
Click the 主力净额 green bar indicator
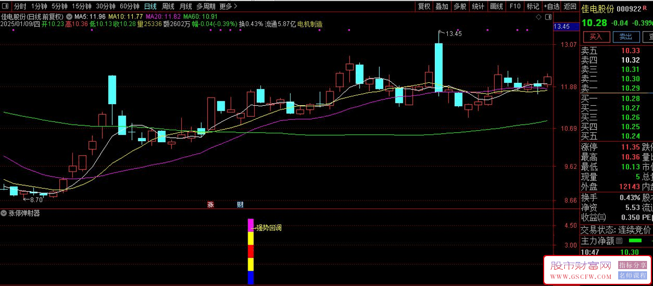tap(635, 240)
